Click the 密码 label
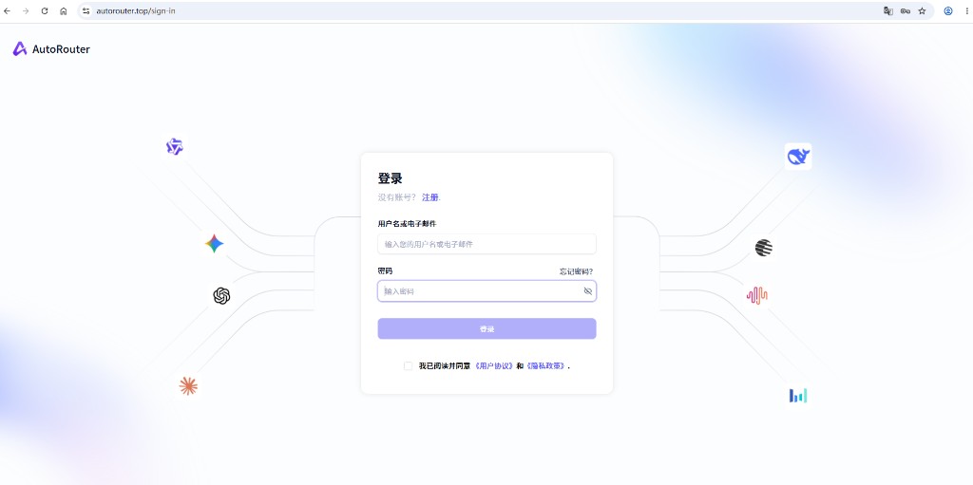Image resolution: width=973 pixels, height=485 pixels. click(386, 271)
